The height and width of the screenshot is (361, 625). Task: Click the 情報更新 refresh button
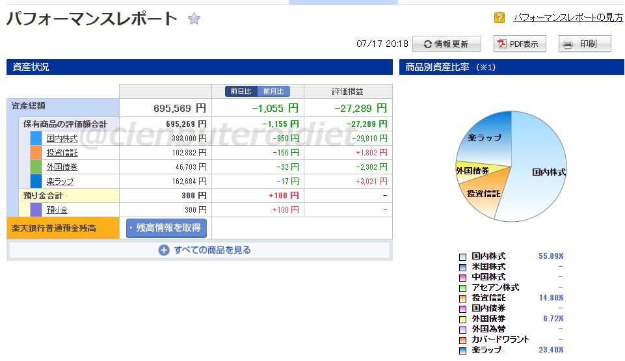[446, 44]
